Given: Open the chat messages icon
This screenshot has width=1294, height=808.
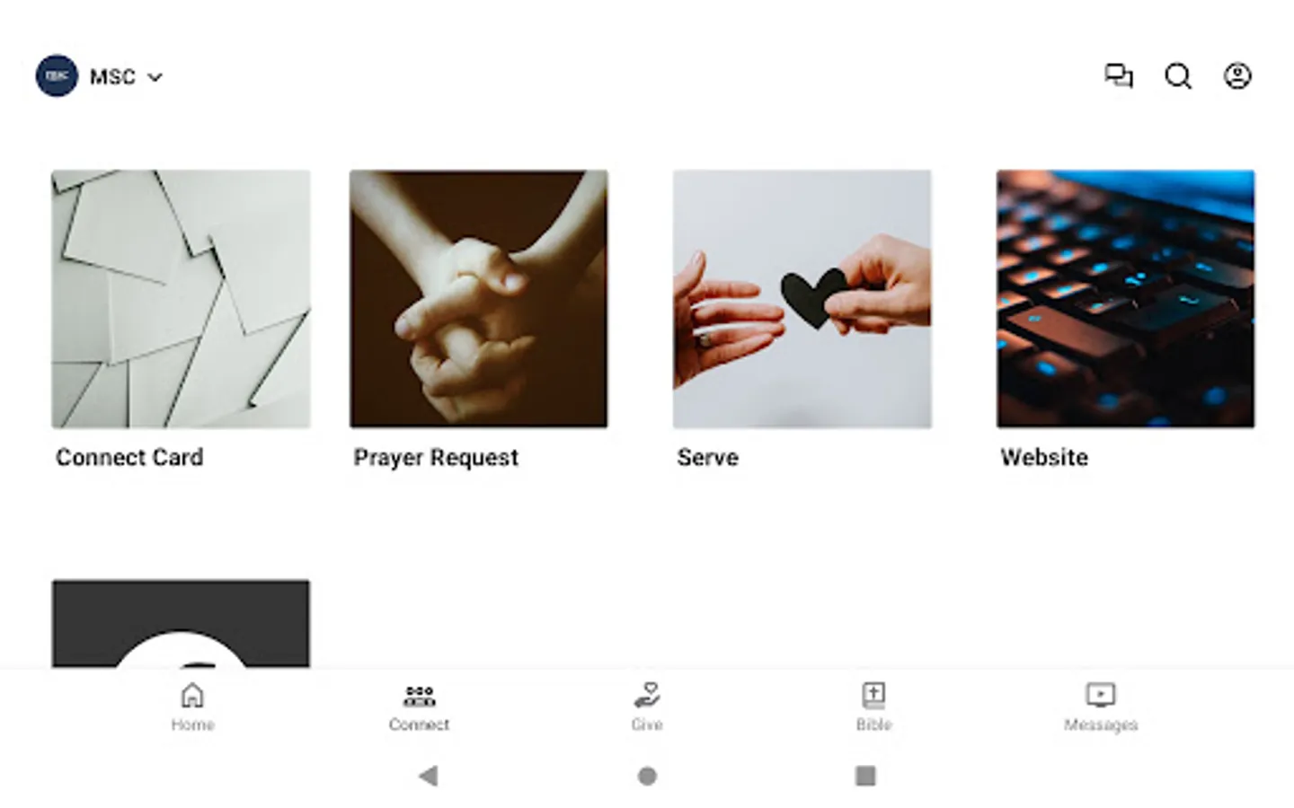Looking at the screenshot, I should coord(1119,76).
